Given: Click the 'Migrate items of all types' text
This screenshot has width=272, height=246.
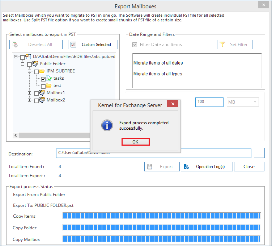Looking at the screenshot, I should tap(158, 74).
